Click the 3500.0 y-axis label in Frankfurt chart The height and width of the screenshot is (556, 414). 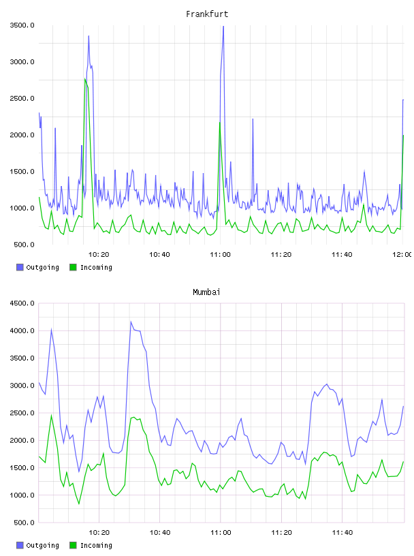[22, 25]
